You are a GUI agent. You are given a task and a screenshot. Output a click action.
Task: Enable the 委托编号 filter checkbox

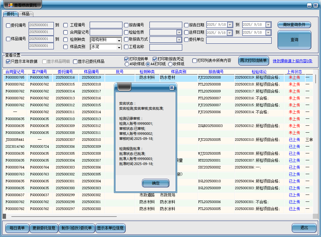pos(8,25)
